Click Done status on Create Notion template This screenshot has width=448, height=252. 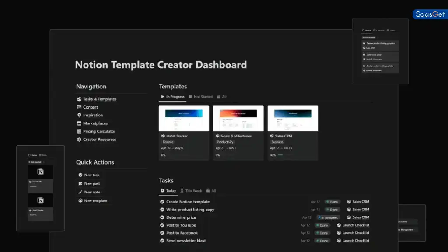[x=332, y=202]
